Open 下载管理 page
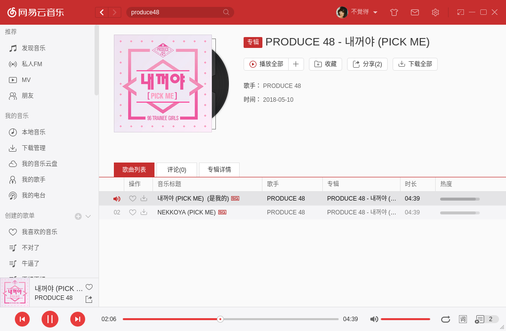 (x=27, y=148)
